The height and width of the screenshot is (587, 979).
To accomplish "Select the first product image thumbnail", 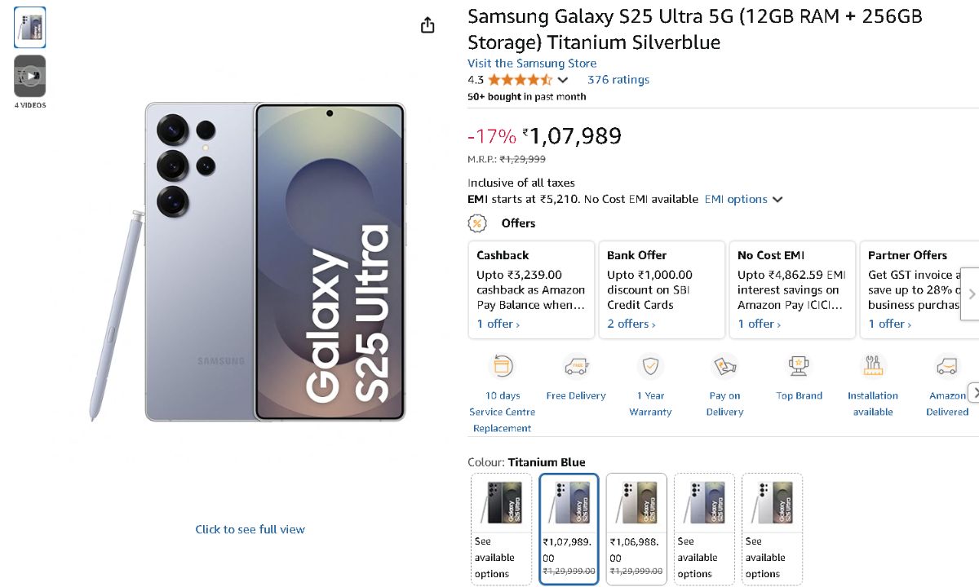I will tap(30, 28).
